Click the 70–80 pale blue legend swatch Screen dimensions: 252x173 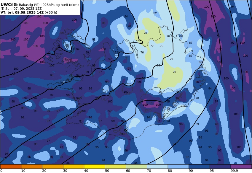pos(157,167)
